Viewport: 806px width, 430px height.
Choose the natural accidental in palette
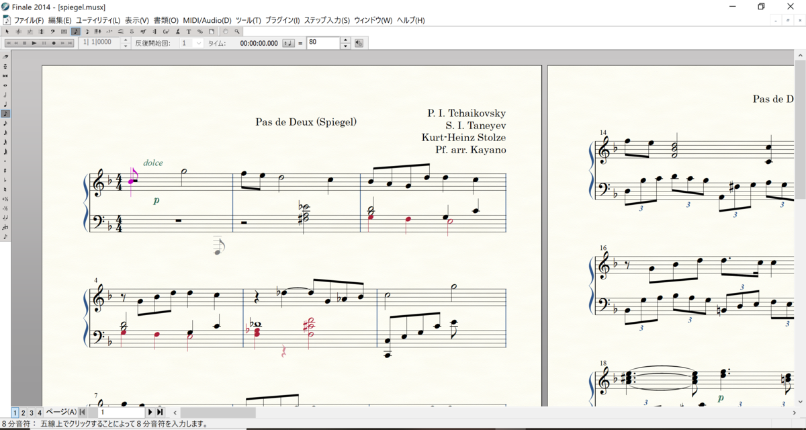[x=5, y=189]
